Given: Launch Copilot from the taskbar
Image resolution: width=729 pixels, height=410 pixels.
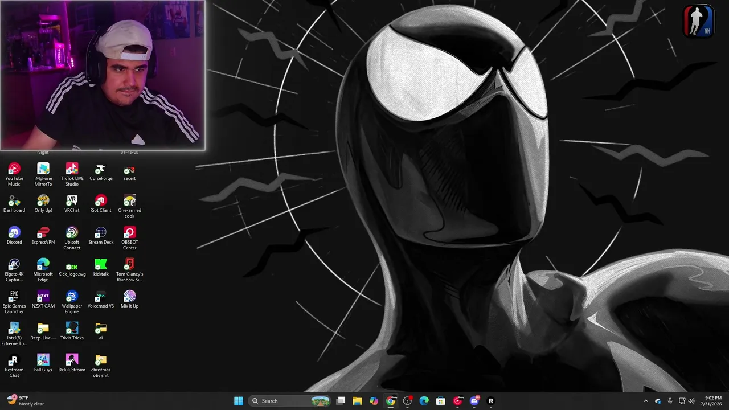Looking at the screenshot, I should click(x=374, y=401).
